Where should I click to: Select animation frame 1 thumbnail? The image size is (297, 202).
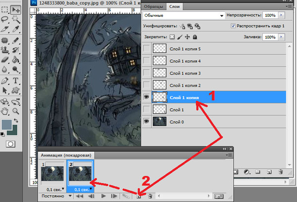[x=52, y=173]
